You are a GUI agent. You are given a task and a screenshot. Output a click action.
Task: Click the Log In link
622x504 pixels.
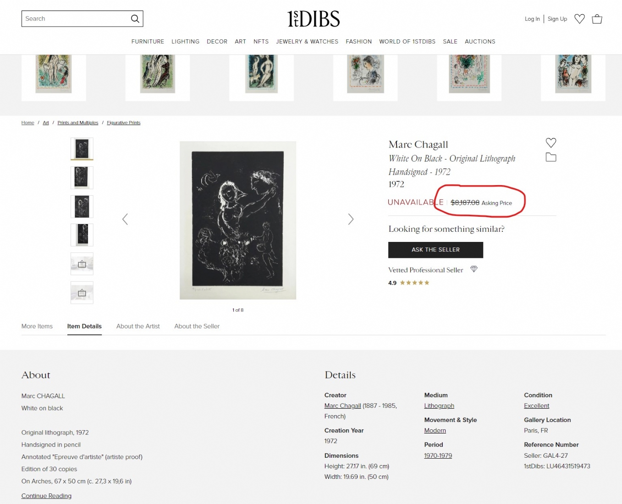coord(532,19)
